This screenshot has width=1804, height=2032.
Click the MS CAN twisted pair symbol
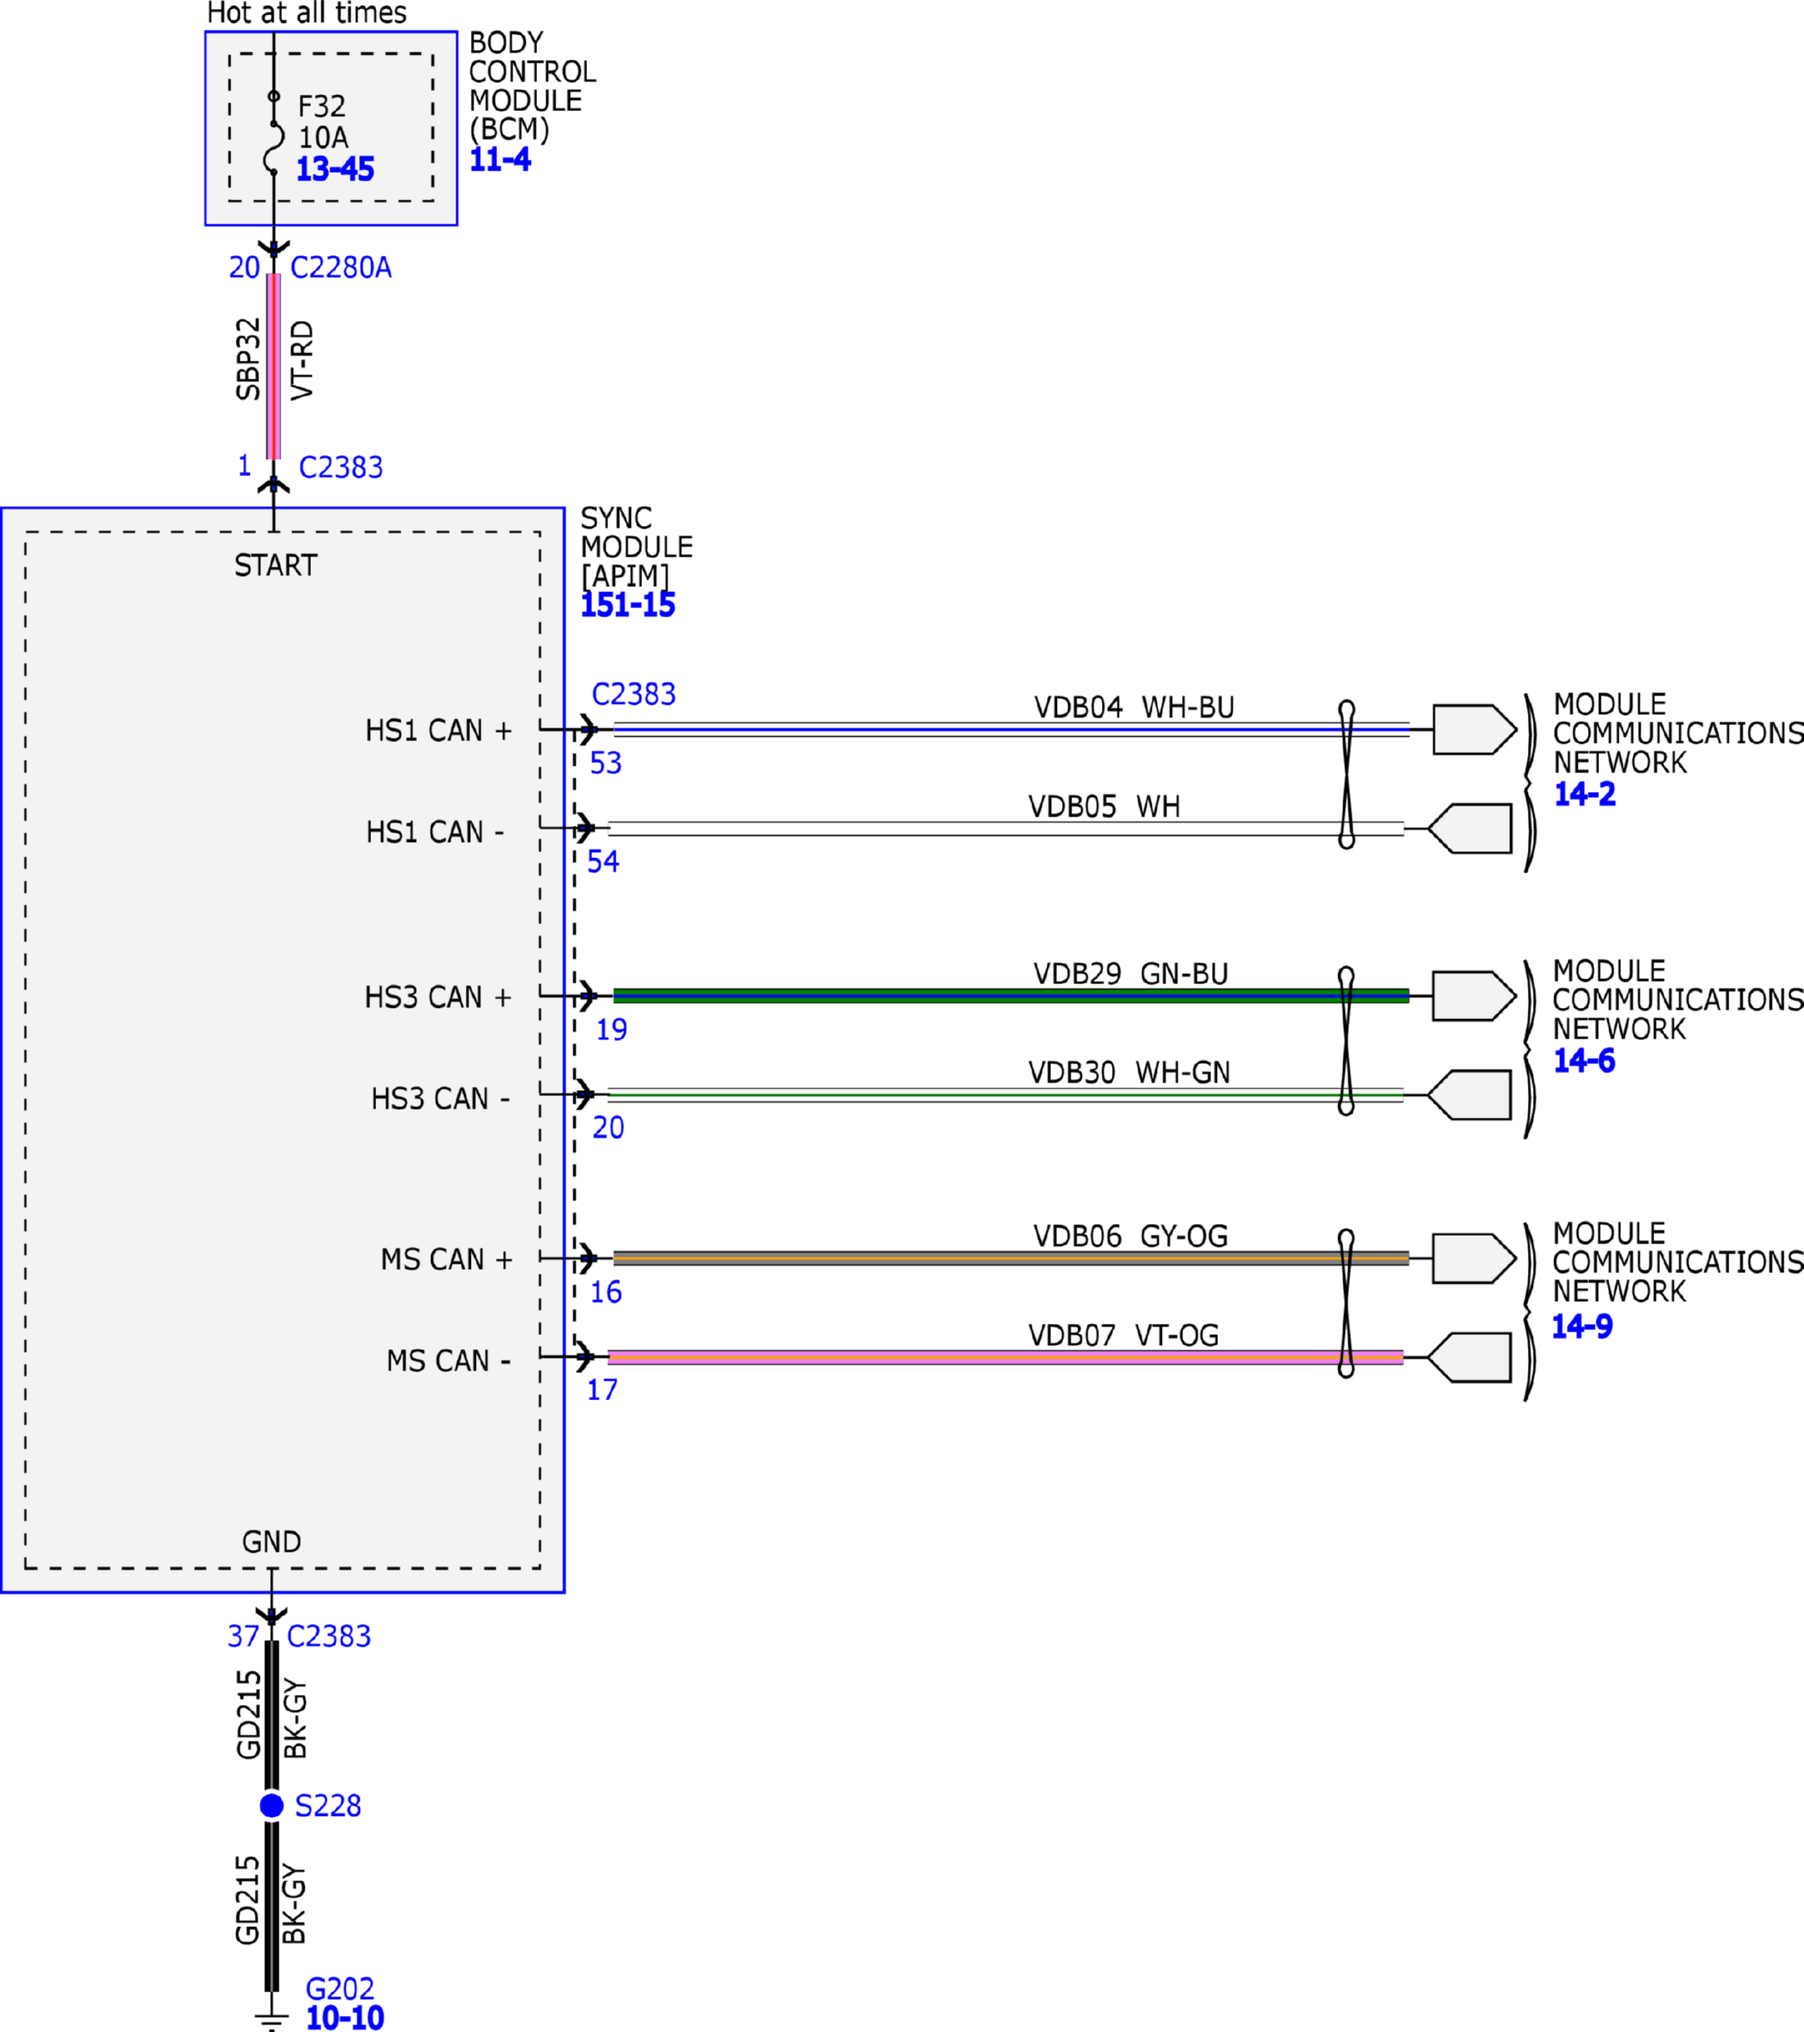pyautogui.click(x=1347, y=1304)
